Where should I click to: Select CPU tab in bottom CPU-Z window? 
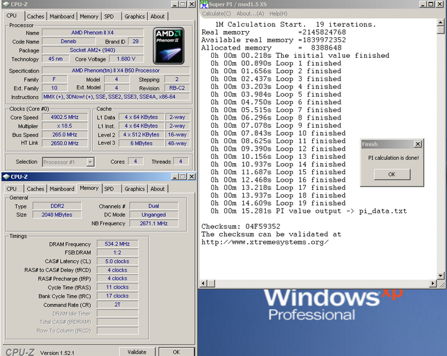[x=11, y=189]
